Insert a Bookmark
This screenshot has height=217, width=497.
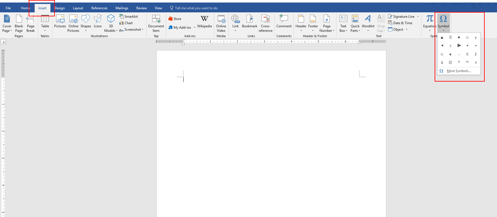point(250,21)
